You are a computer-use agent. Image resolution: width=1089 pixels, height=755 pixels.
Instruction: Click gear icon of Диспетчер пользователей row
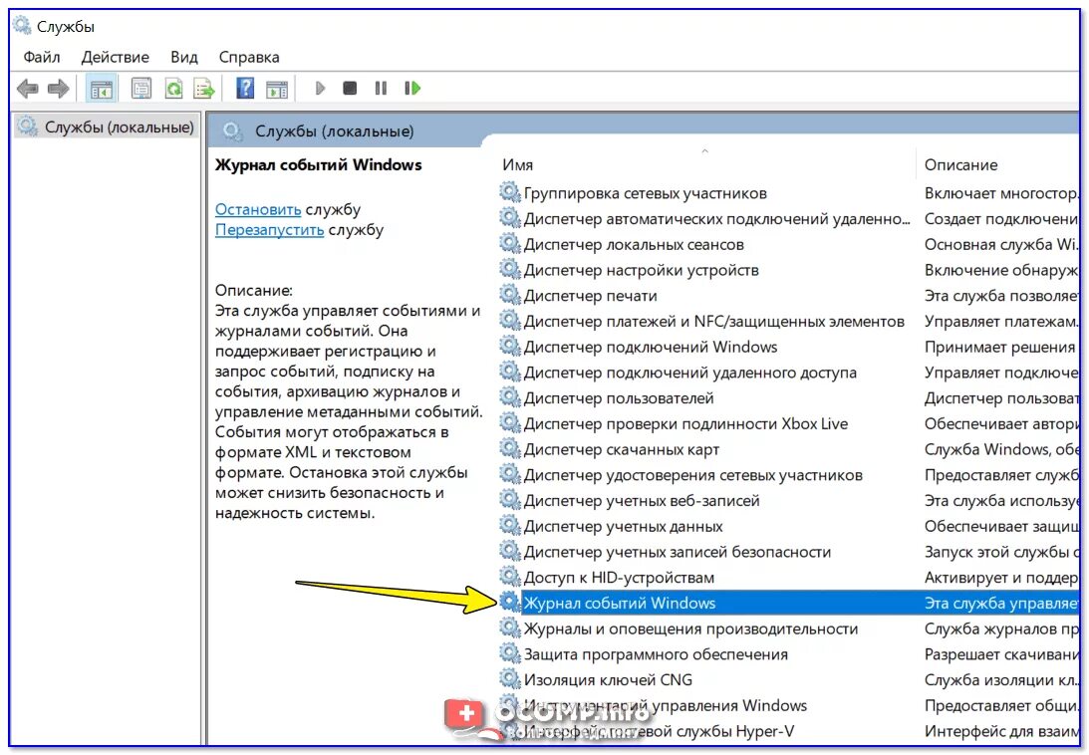[x=510, y=396]
